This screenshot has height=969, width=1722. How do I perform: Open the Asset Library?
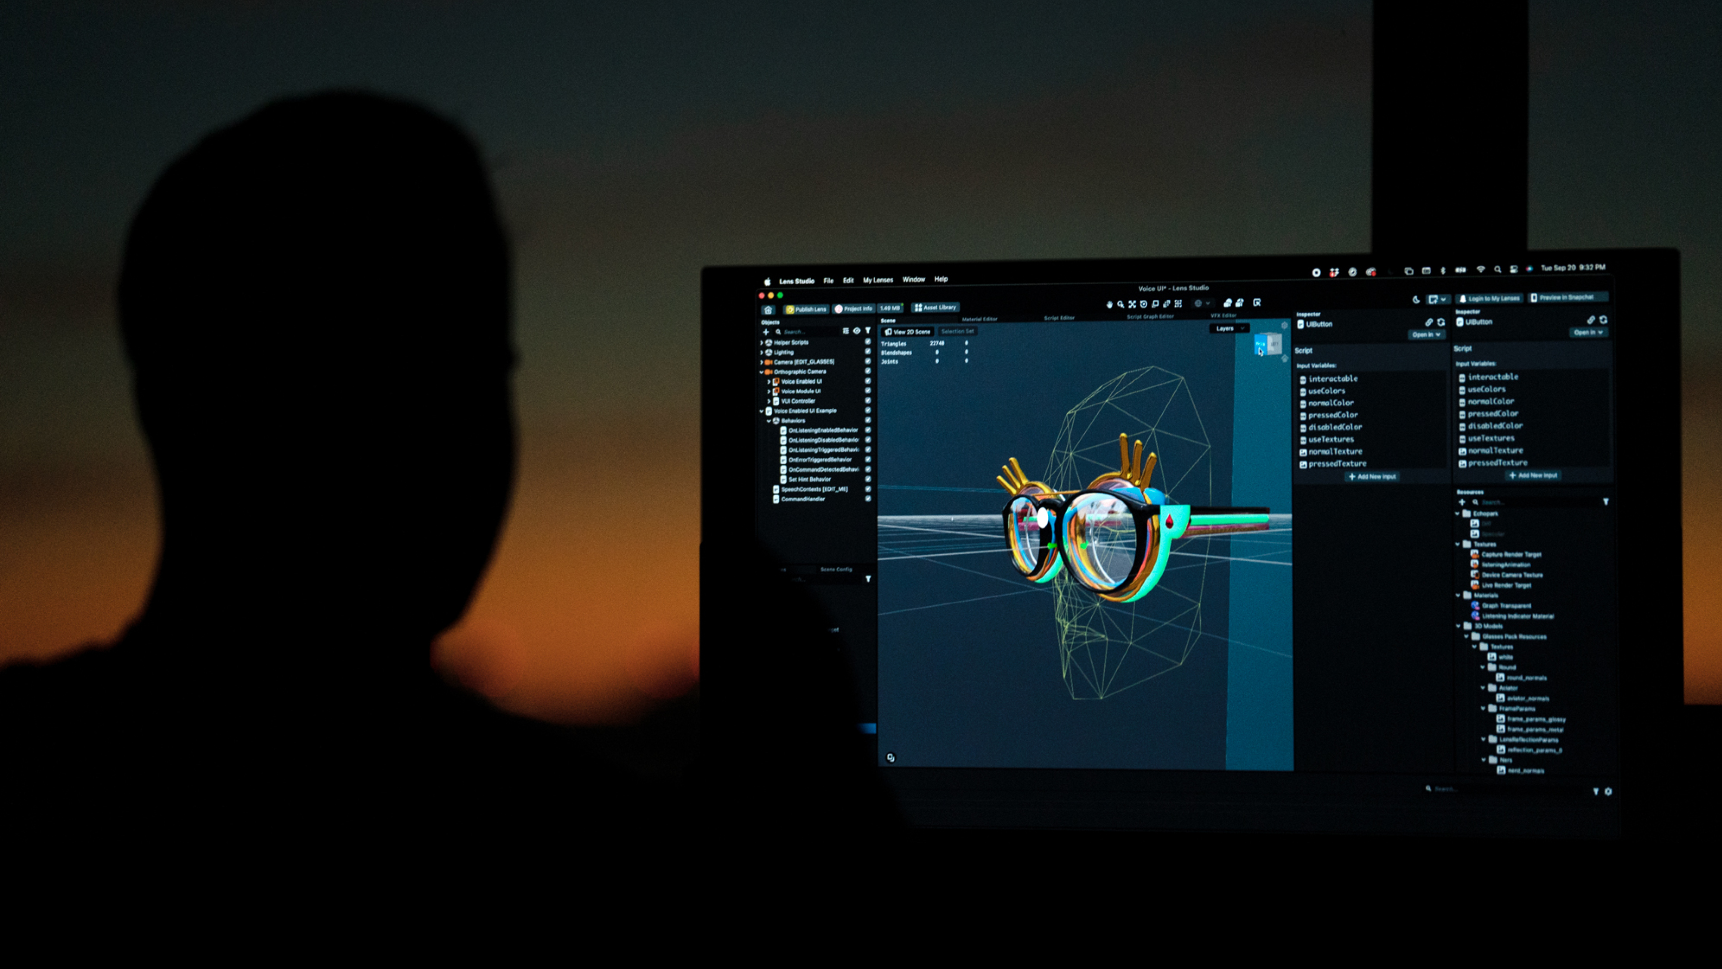935,307
